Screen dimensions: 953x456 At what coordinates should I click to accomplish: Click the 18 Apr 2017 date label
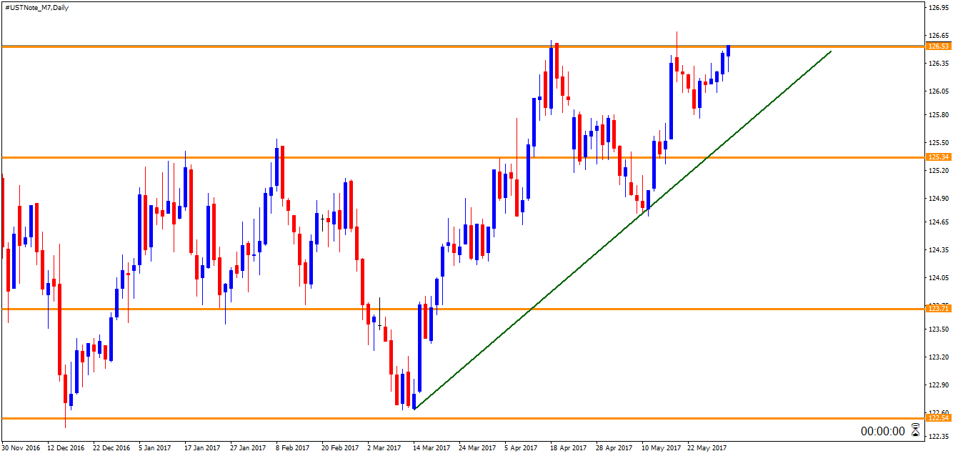[569, 448]
